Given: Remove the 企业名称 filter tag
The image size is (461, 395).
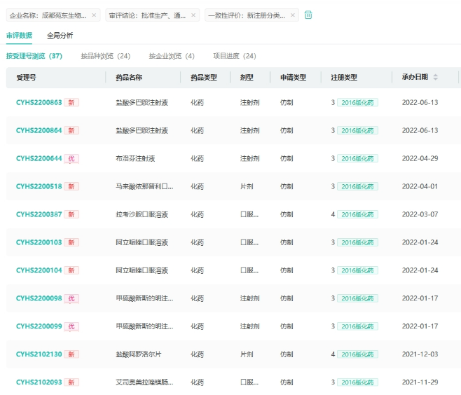Looking at the screenshot, I should coord(95,15).
